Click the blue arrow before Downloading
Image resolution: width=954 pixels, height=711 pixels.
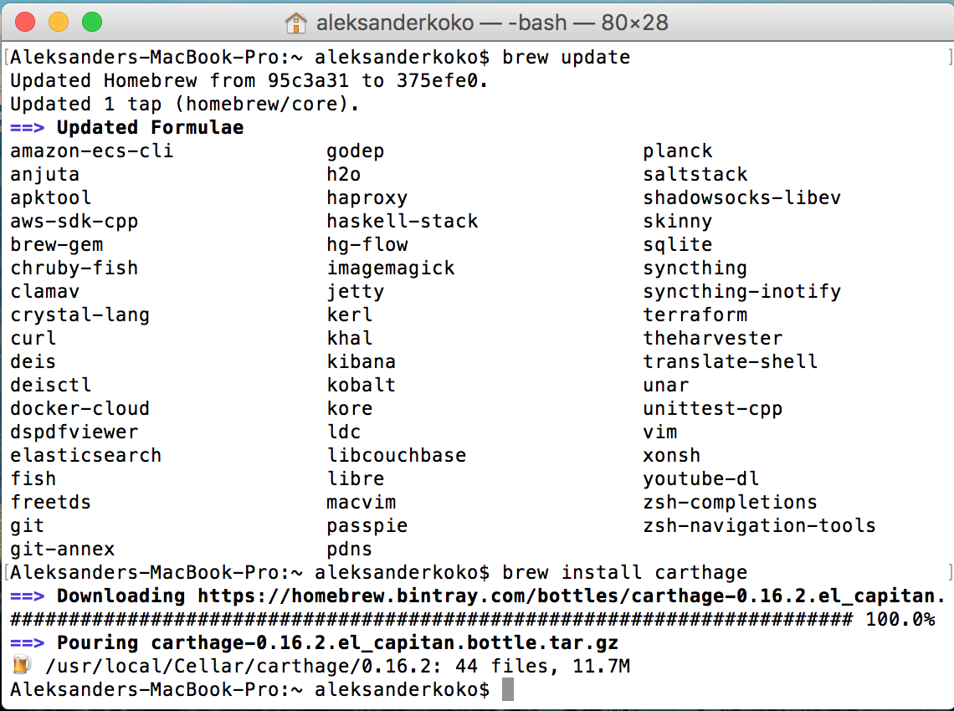[x=31, y=596]
